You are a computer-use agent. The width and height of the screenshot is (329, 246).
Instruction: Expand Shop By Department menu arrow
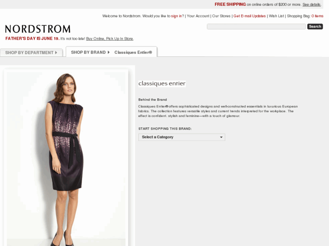pos(56,52)
